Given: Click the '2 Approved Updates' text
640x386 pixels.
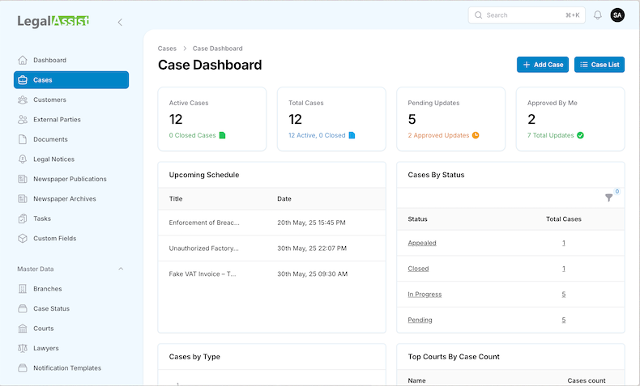Looking at the screenshot, I should point(438,135).
